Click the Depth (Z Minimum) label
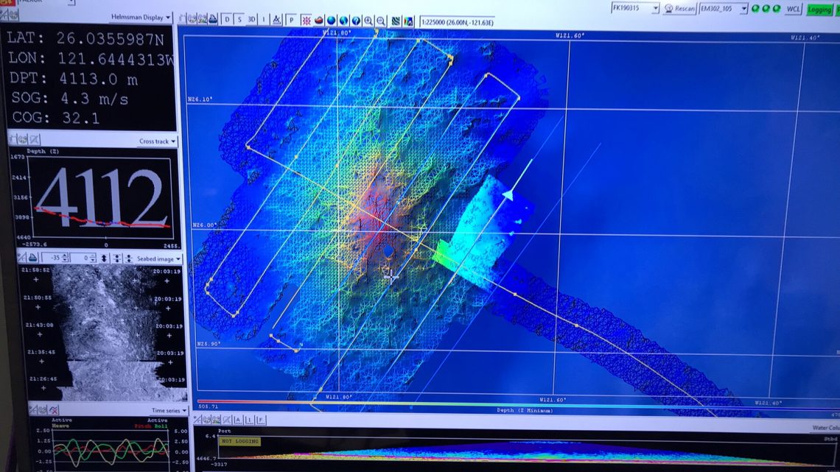Image resolution: width=840 pixels, height=472 pixels. pyautogui.click(x=525, y=410)
